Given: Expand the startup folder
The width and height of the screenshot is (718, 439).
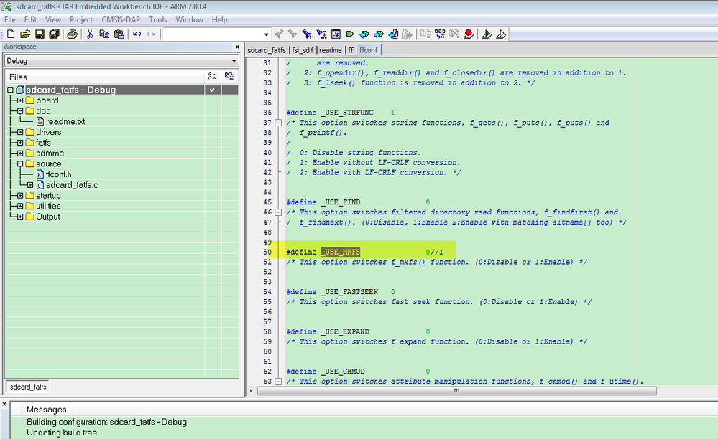Looking at the screenshot, I should [20, 196].
